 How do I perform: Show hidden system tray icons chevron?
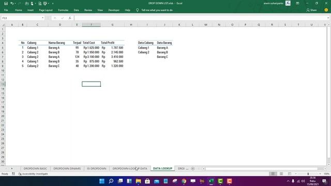pyautogui.click(x=288, y=181)
